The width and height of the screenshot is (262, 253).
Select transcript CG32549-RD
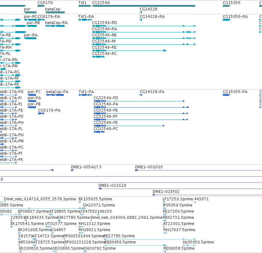click(x=104, y=23)
